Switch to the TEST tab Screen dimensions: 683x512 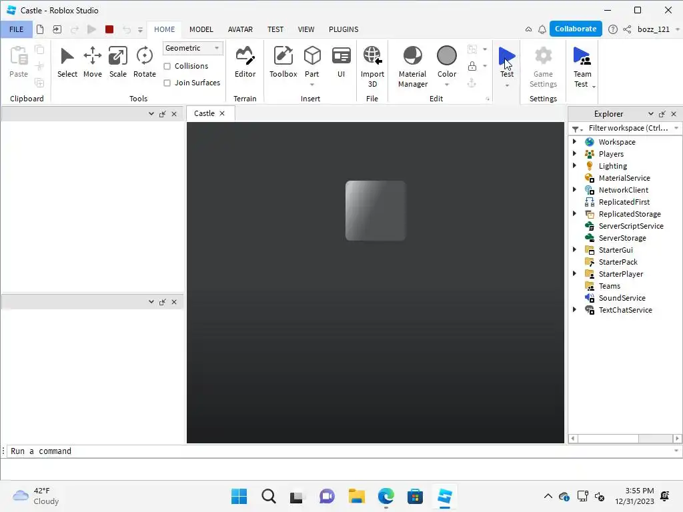point(275,29)
